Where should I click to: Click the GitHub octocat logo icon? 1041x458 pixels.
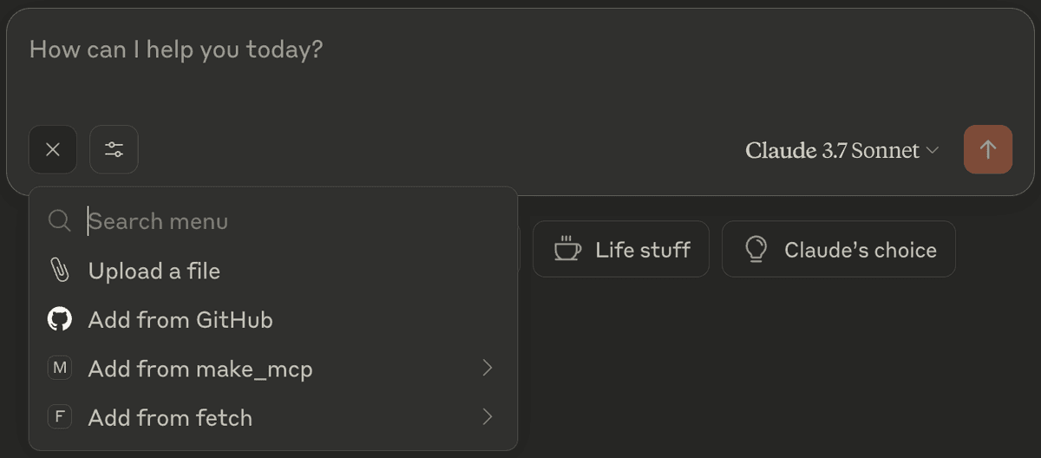[x=59, y=319]
